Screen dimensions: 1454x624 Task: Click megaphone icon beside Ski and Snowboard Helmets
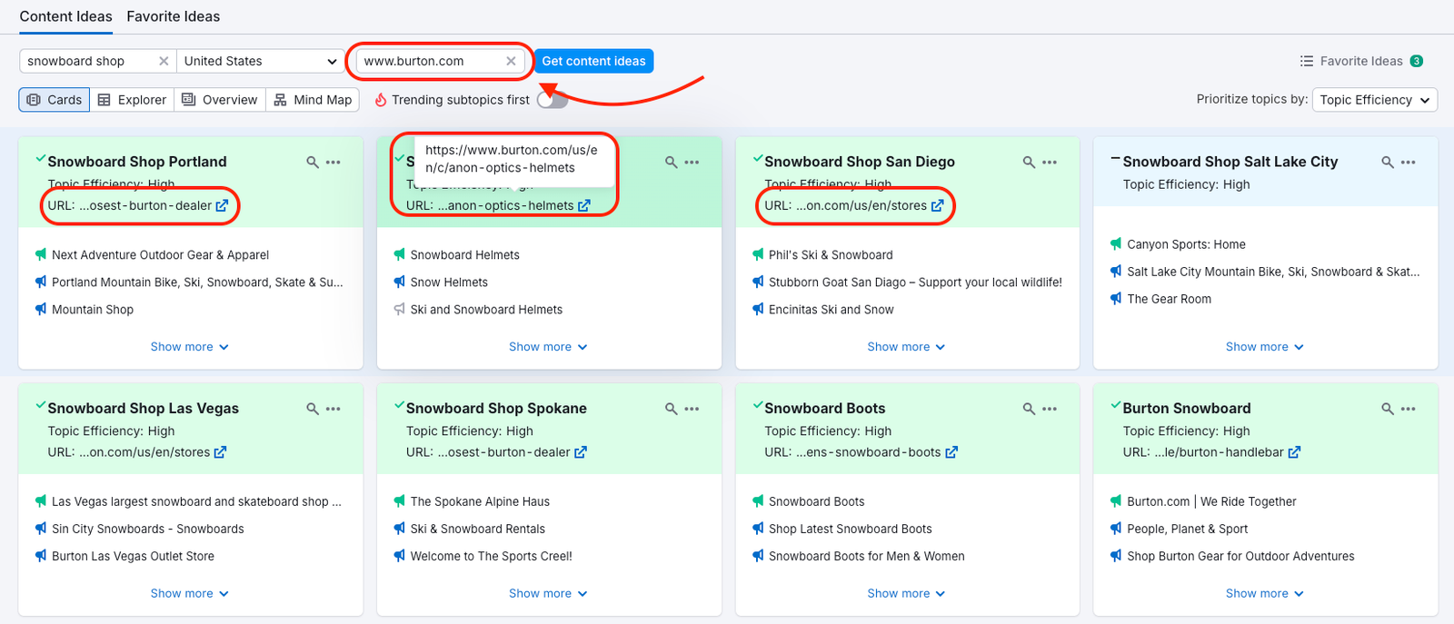[x=399, y=310]
